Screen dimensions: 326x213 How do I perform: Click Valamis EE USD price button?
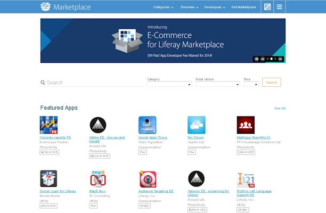(197, 210)
